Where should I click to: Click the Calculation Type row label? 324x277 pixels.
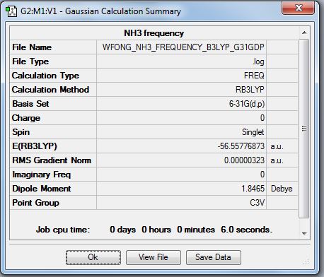click(x=45, y=76)
